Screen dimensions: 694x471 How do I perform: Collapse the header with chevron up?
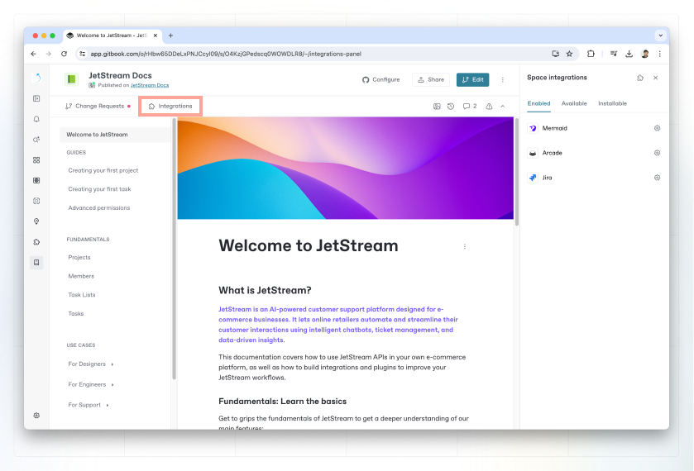(503, 107)
